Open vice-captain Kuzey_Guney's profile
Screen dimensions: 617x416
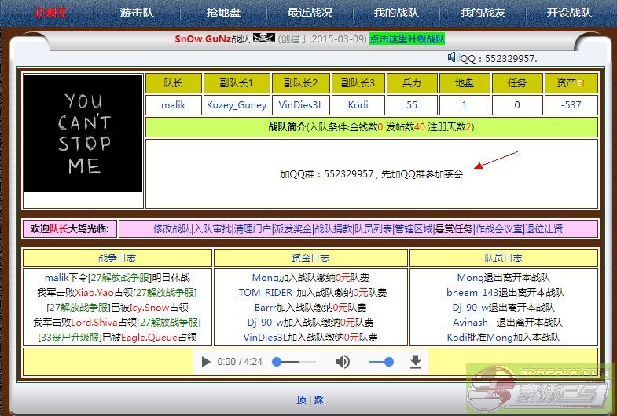[x=237, y=105]
